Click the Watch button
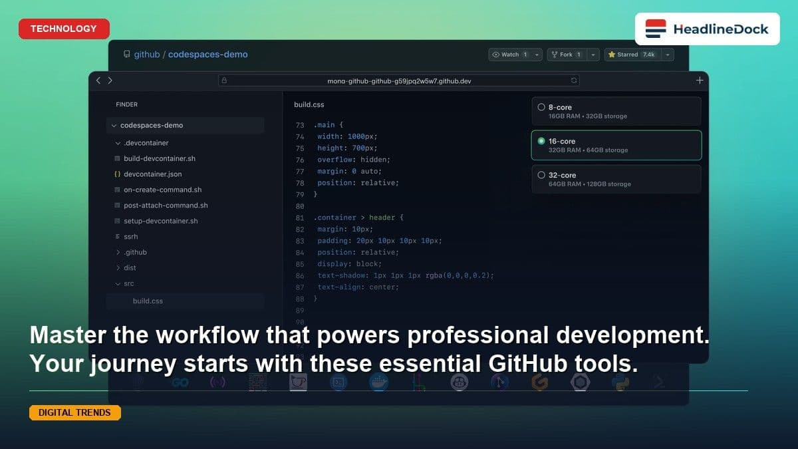Screen dimensions: 798x449 (x=510, y=55)
